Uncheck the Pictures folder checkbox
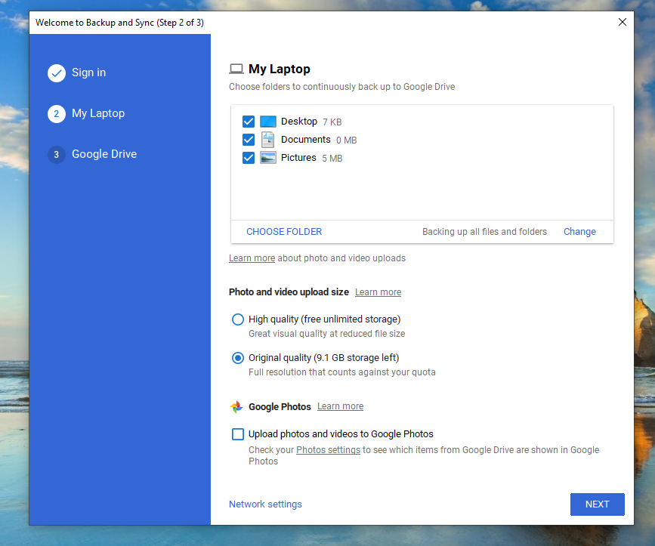The width and height of the screenshot is (655, 546). 249,158
